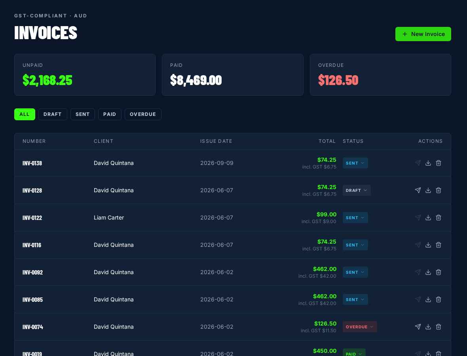Screen dimensions: 467x356
Task: Delete invoice INV-0138
Action: (x=439, y=163)
